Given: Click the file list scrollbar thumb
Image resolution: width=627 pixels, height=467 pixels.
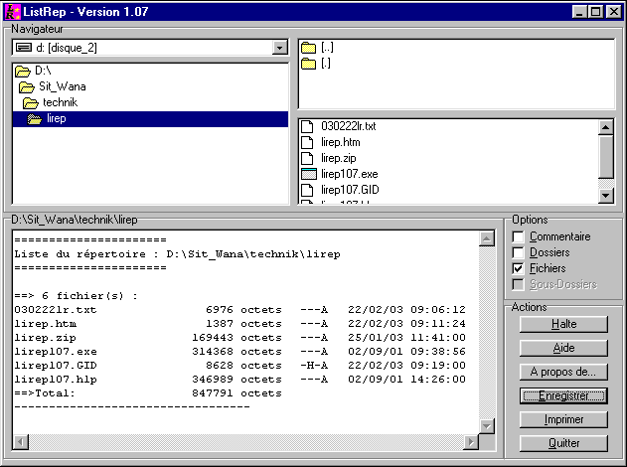Looking at the screenshot, I should point(606,157).
